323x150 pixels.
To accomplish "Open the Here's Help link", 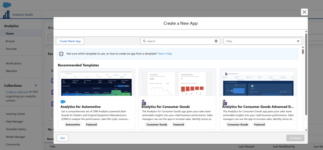I will 165,54.
